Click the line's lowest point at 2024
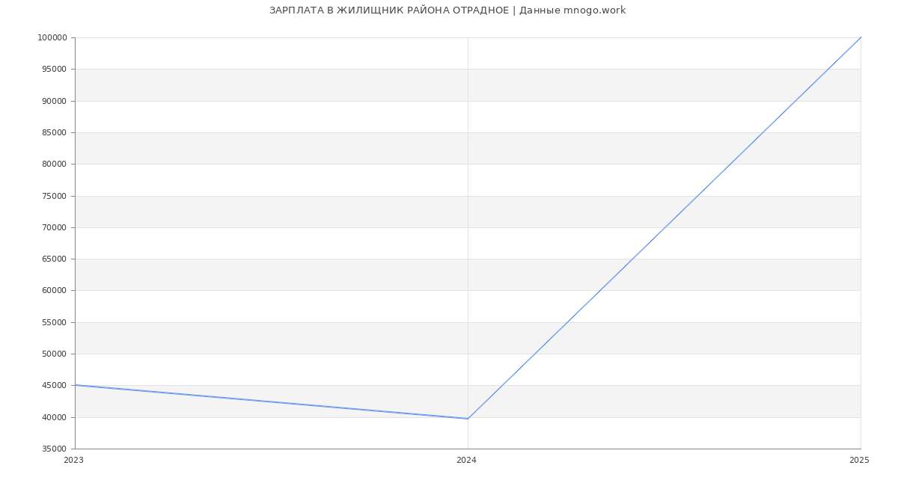 coord(468,419)
